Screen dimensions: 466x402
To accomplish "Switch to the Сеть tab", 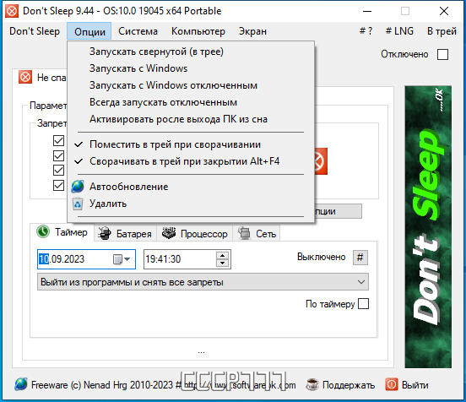I will 257,234.
